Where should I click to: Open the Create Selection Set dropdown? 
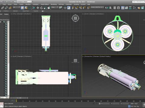(x=97, y=7)
